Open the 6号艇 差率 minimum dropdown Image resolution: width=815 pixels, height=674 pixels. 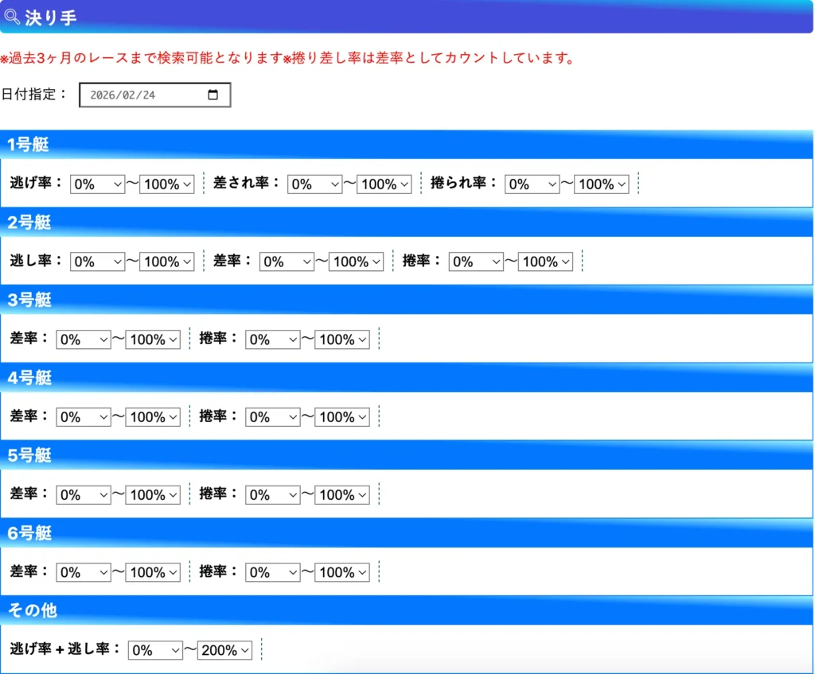coord(83,571)
